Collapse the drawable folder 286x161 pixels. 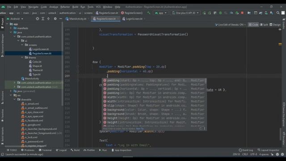(15, 99)
